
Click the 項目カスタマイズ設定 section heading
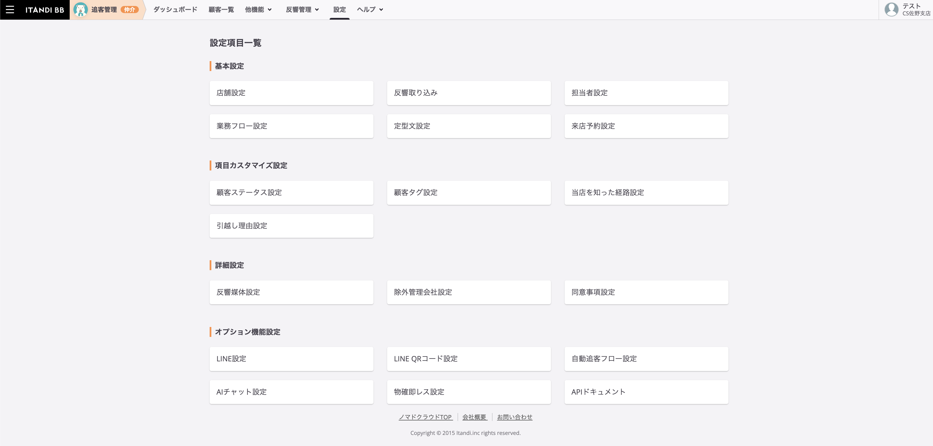pyautogui.click(x=251, y=166)
